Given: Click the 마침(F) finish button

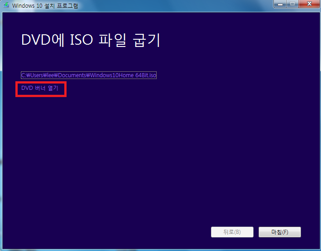Looking at the screenshot, I should (x=280, y=232).
